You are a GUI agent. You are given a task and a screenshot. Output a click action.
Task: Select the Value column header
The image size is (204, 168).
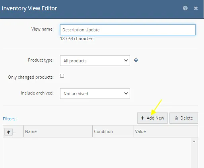[x=166, y=131]
